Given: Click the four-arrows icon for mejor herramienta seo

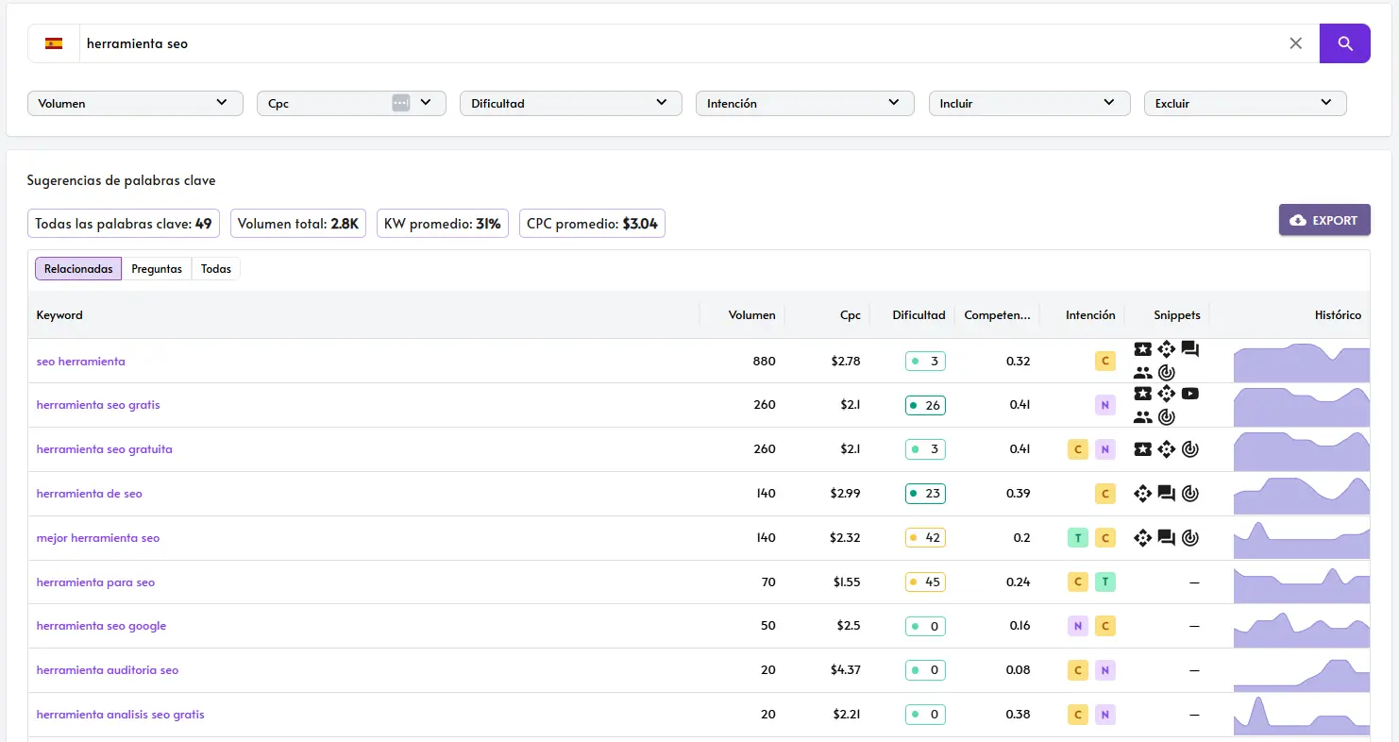Looking at the screenshot, I should (x=1142, y=538).
